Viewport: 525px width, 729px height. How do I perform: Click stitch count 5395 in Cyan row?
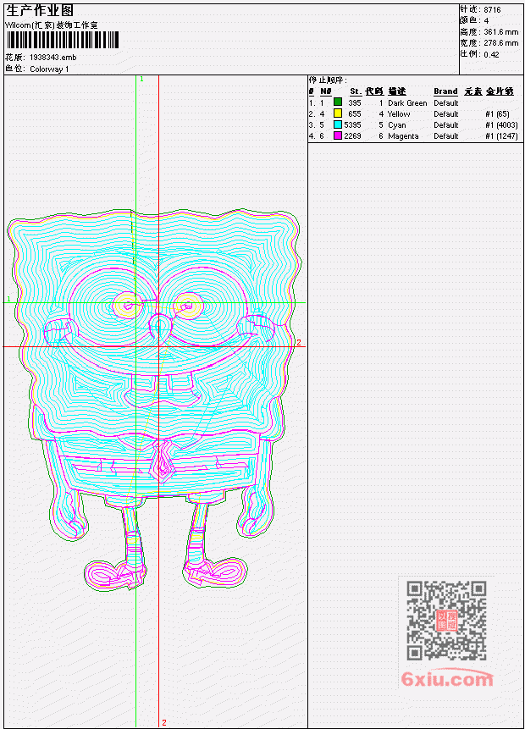(x=352, y=125)
